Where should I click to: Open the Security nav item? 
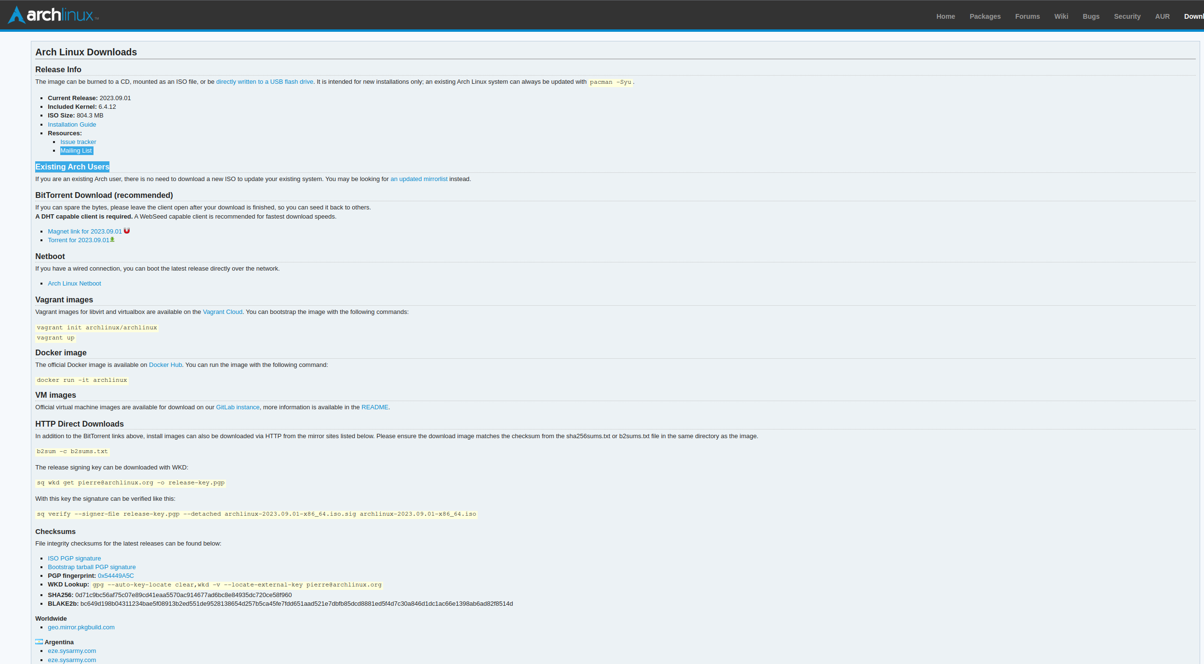(1127, 16)
